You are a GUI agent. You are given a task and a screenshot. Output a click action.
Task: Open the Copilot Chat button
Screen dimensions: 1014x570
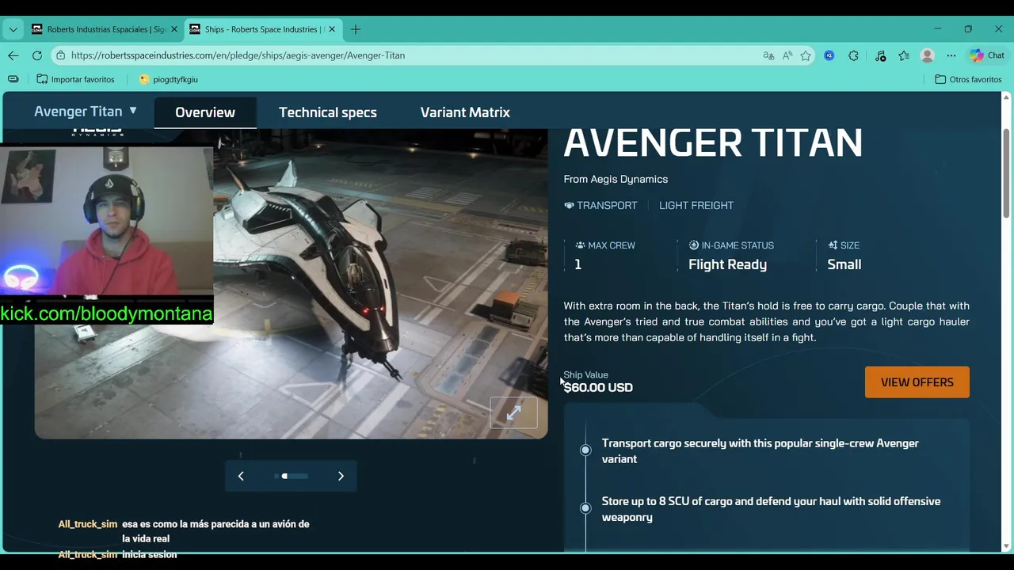987,55
